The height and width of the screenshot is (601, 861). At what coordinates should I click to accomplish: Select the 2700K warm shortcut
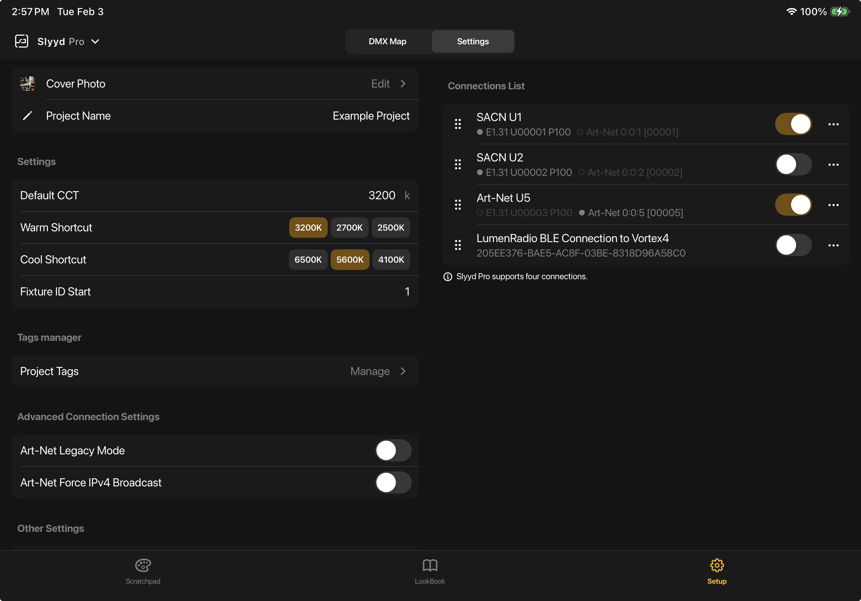point(349,227)
